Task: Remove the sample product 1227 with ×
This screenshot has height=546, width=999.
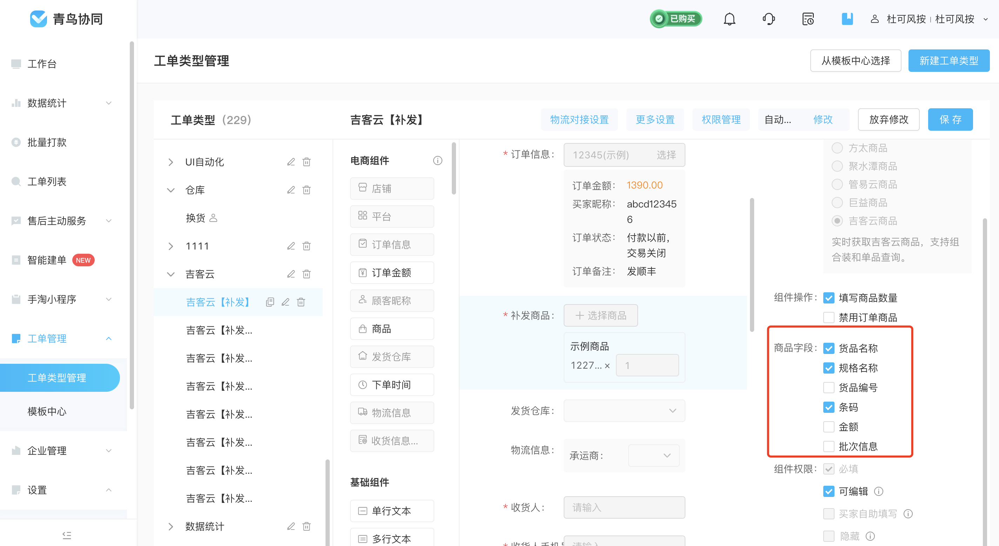Action: tap(607, 366)
